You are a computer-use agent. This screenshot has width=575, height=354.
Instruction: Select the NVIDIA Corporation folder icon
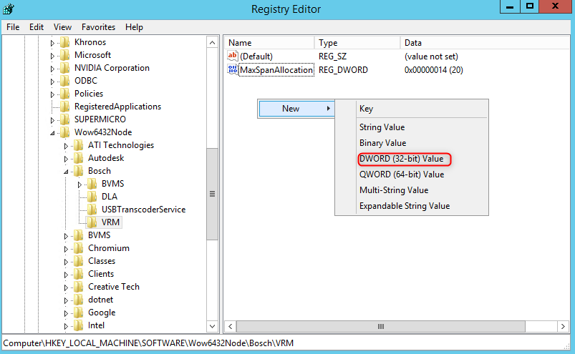pyautogui.click(x=64, y=68)
